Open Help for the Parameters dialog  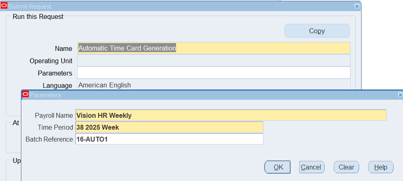coord(380,167)
